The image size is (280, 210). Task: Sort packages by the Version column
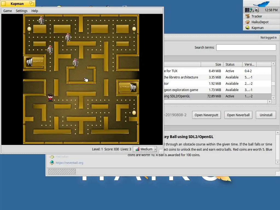coord(249,65)
